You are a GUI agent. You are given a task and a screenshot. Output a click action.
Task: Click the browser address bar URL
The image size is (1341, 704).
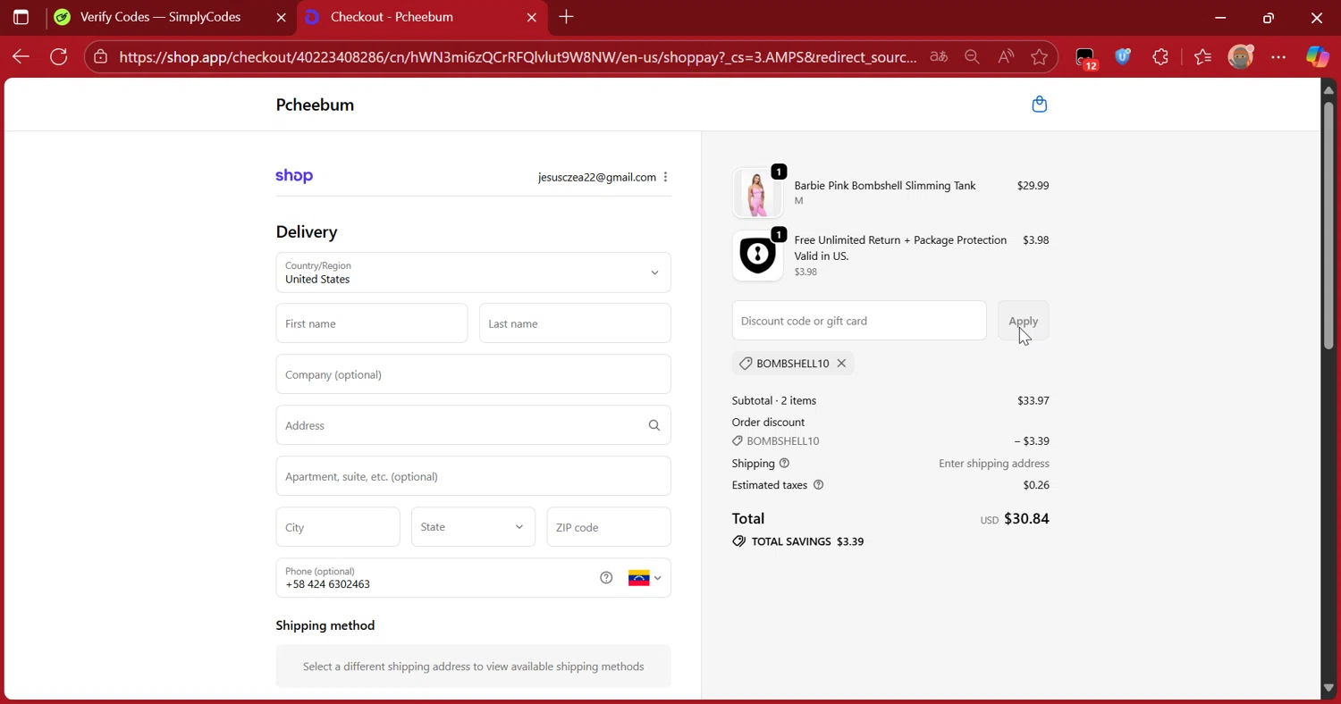(518, 57)
